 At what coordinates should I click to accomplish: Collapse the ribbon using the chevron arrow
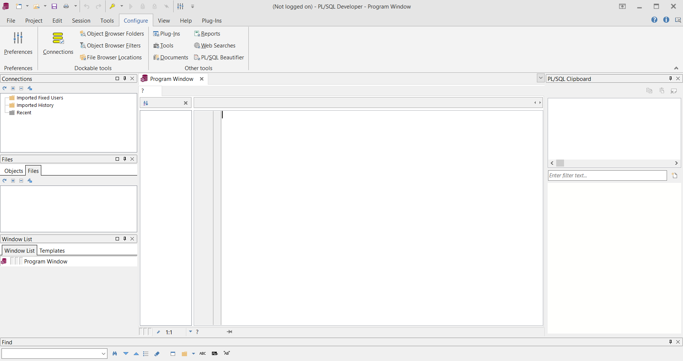[x=676, y=68]
